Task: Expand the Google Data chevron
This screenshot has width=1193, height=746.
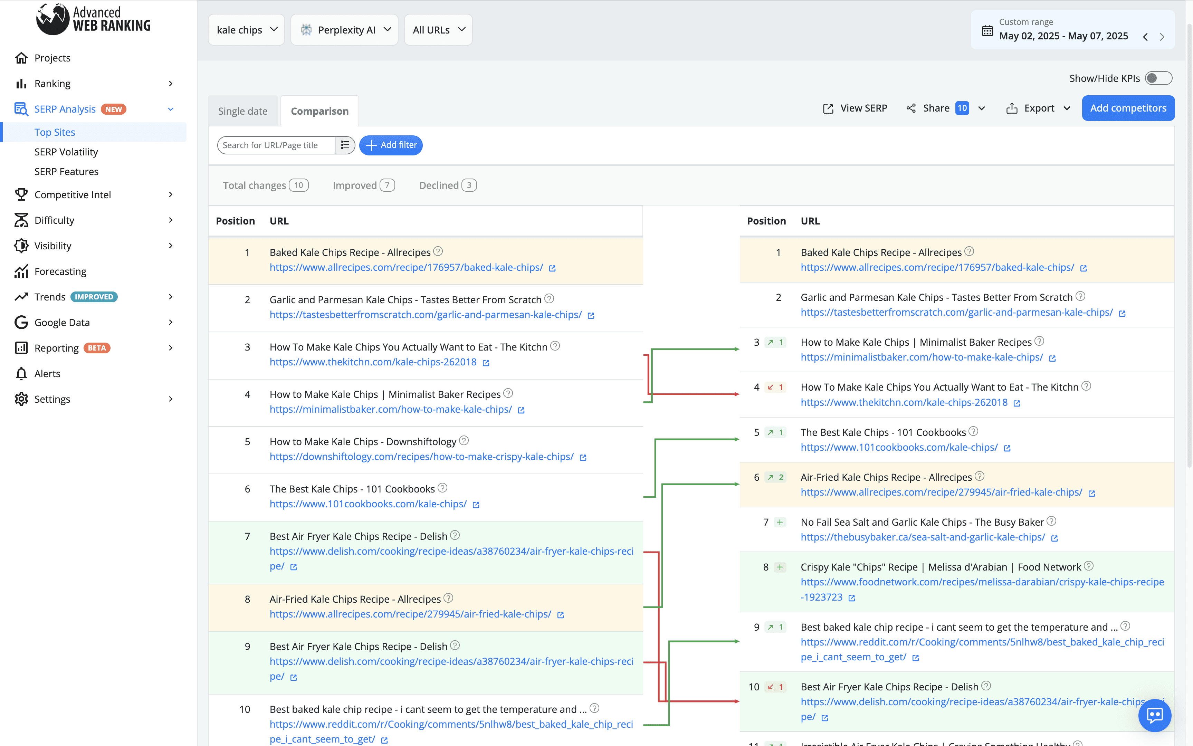Action: coord(171,322)
